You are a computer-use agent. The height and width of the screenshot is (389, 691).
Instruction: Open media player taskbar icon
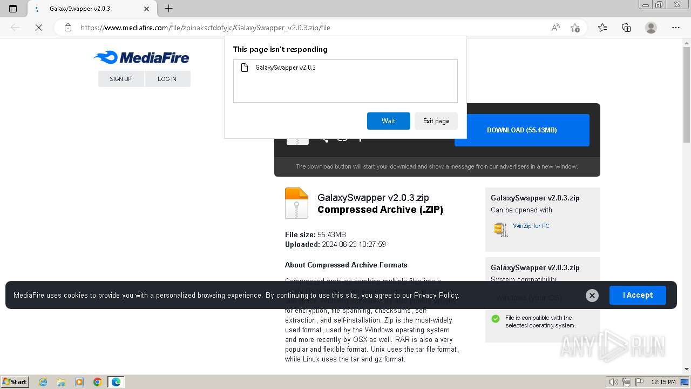point(79,382)
